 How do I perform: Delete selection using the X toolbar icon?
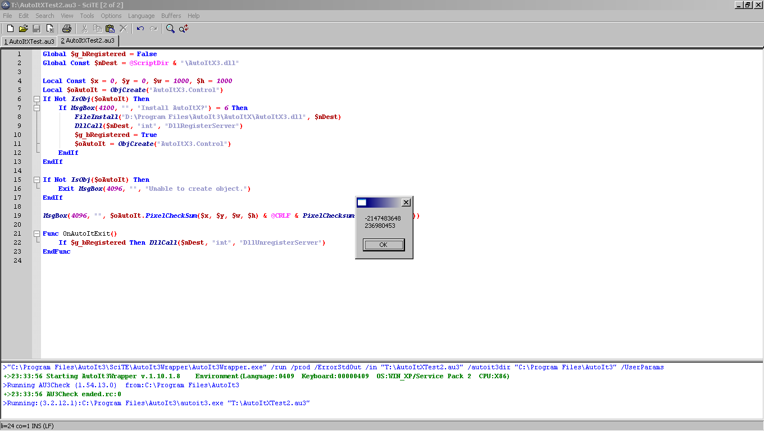pyautogui.click(x=124, y=29)
